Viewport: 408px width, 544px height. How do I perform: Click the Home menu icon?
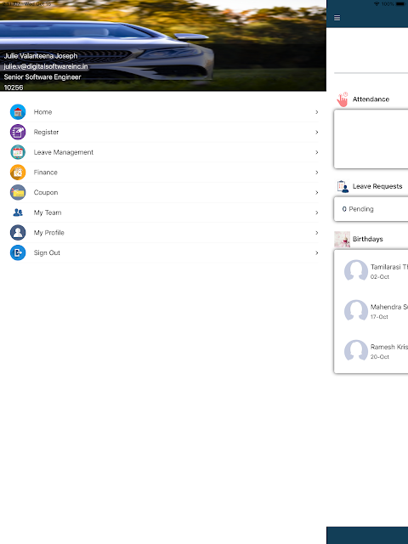[x=18, y=112]
